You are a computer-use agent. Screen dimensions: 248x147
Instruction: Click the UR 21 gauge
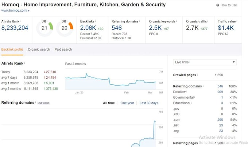point(44,29)
